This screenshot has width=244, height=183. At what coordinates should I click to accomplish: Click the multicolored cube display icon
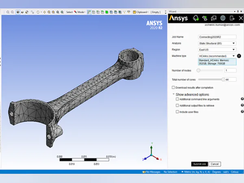point(27,12)
